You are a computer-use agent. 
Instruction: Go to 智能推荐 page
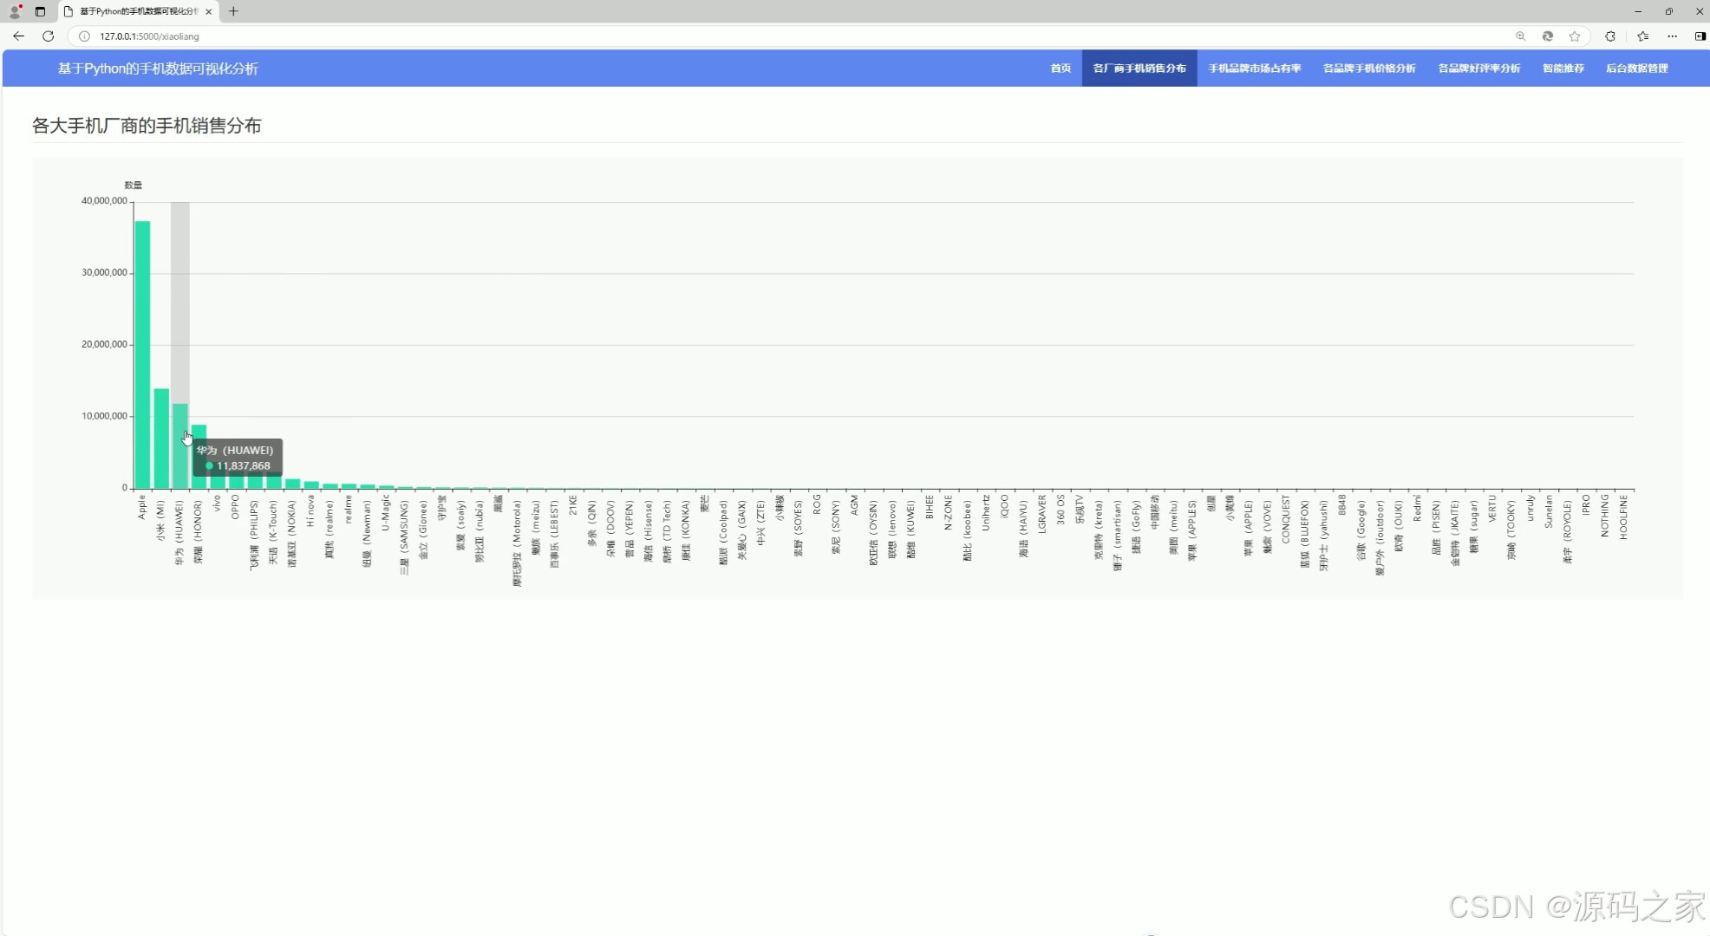(1563, 68)
